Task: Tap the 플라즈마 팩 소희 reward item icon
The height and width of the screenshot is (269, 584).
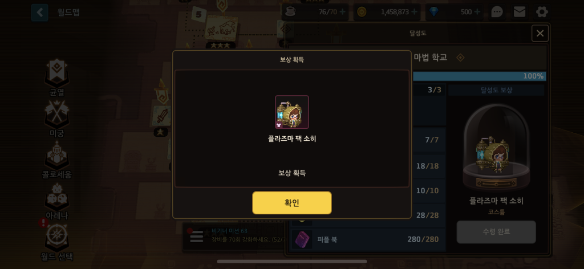Action: click(x=291, y=112)
